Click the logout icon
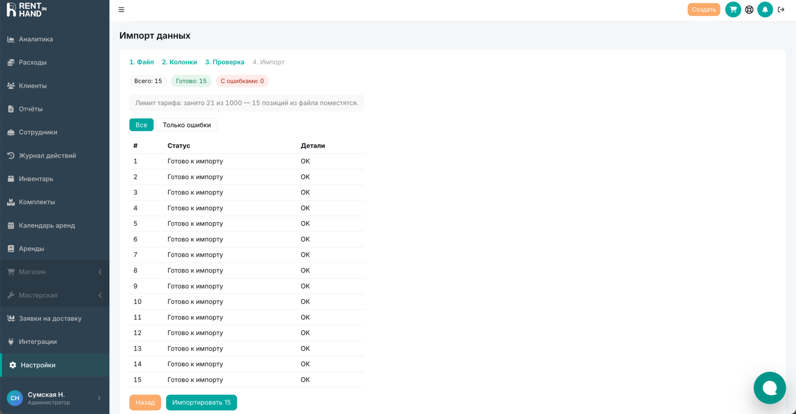The image size is (796, 414). tap(781, 9)
